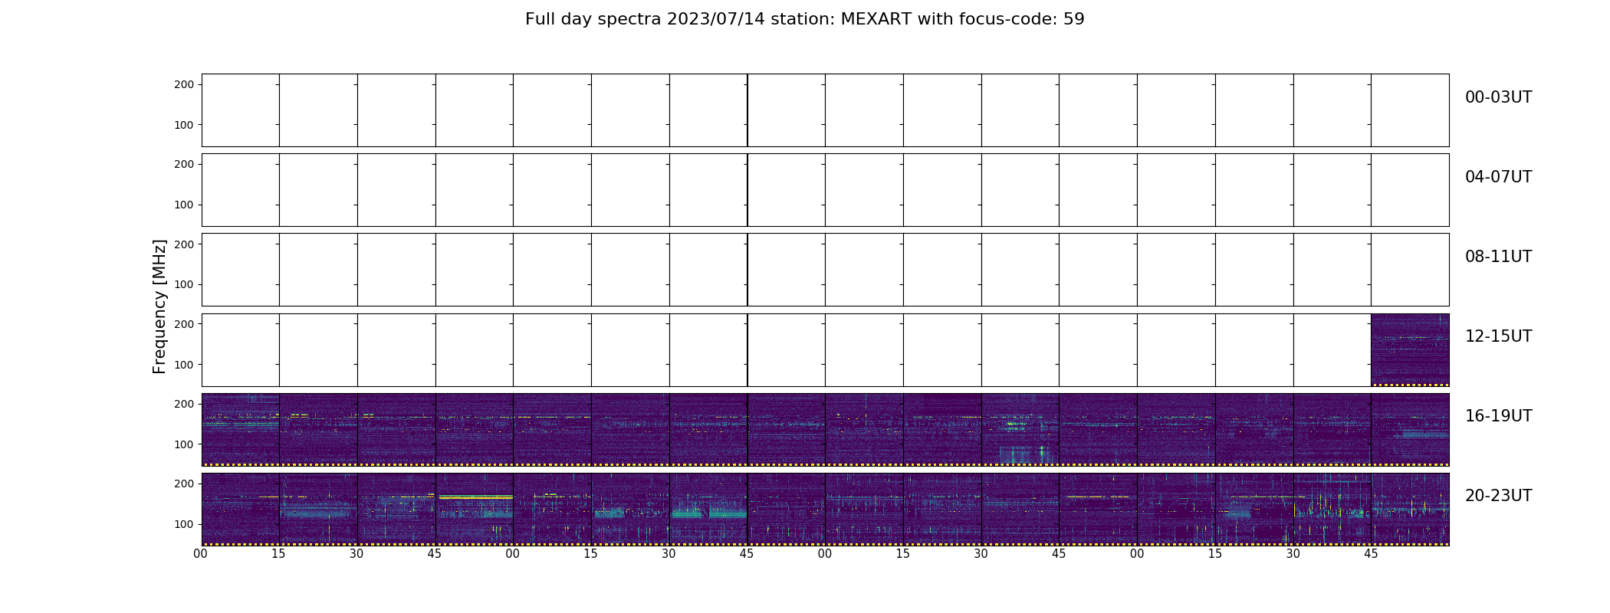Click the 200 tick label of the 12-15UT row
This screenshot has height=613, width=1610.
coord(184,324)
